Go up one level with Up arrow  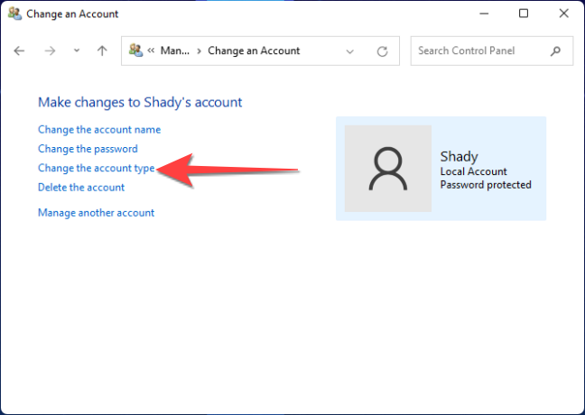tap(101, 51)
